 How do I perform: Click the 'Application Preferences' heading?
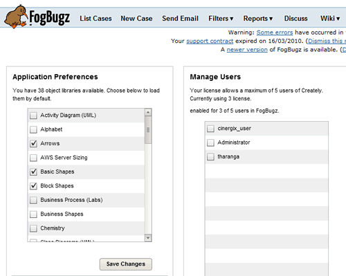click(x=55, y=77)
